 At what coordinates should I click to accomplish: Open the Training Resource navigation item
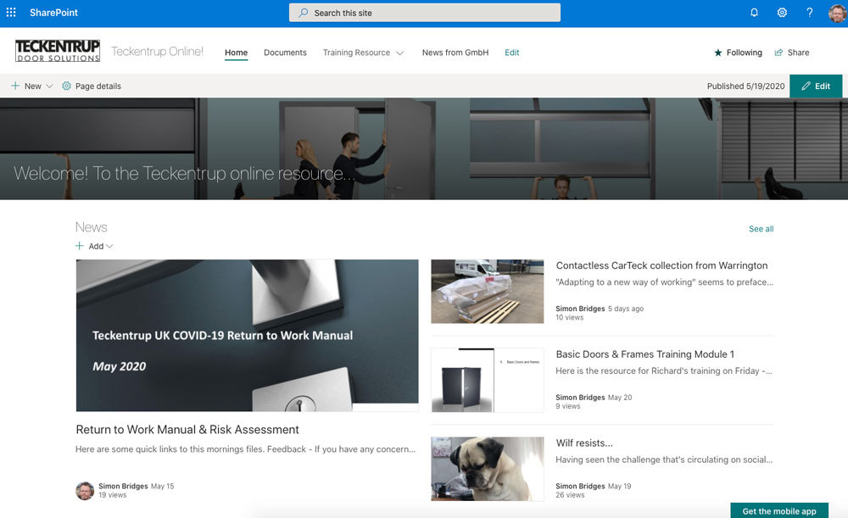[x=356, y=53]
